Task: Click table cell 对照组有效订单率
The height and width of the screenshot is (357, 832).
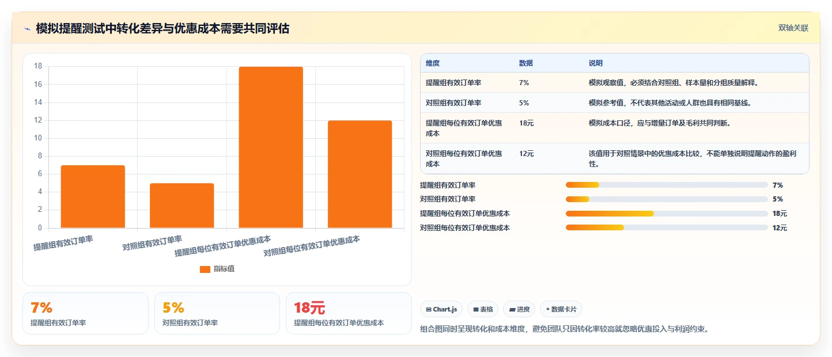Action: (453, 103)
